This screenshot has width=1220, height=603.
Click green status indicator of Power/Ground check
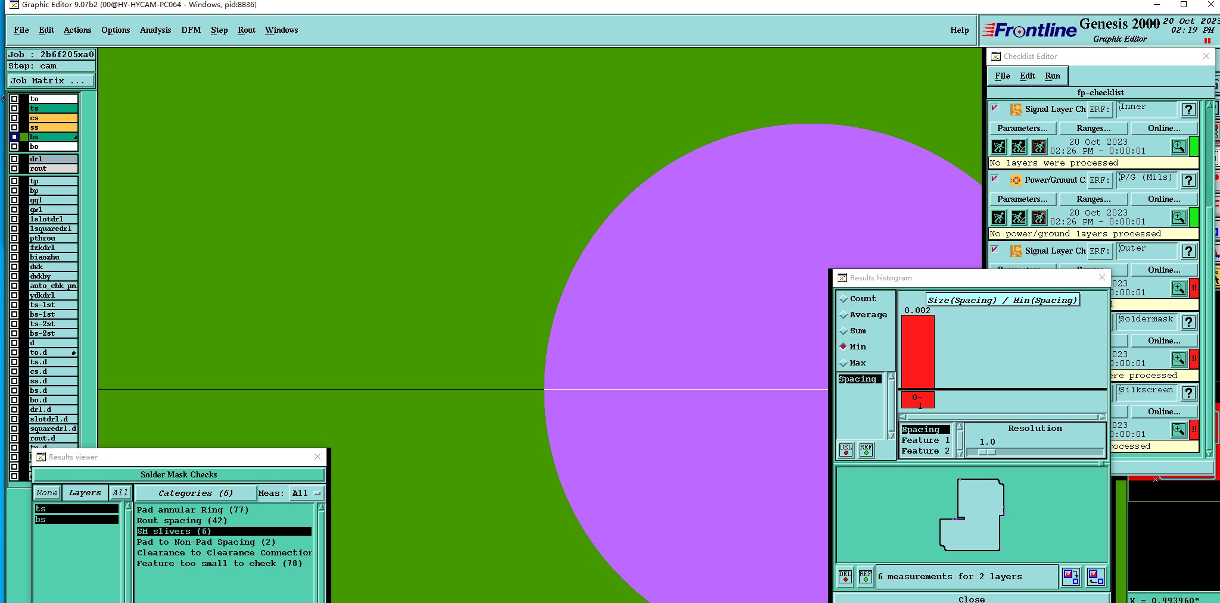point(1194,217)
